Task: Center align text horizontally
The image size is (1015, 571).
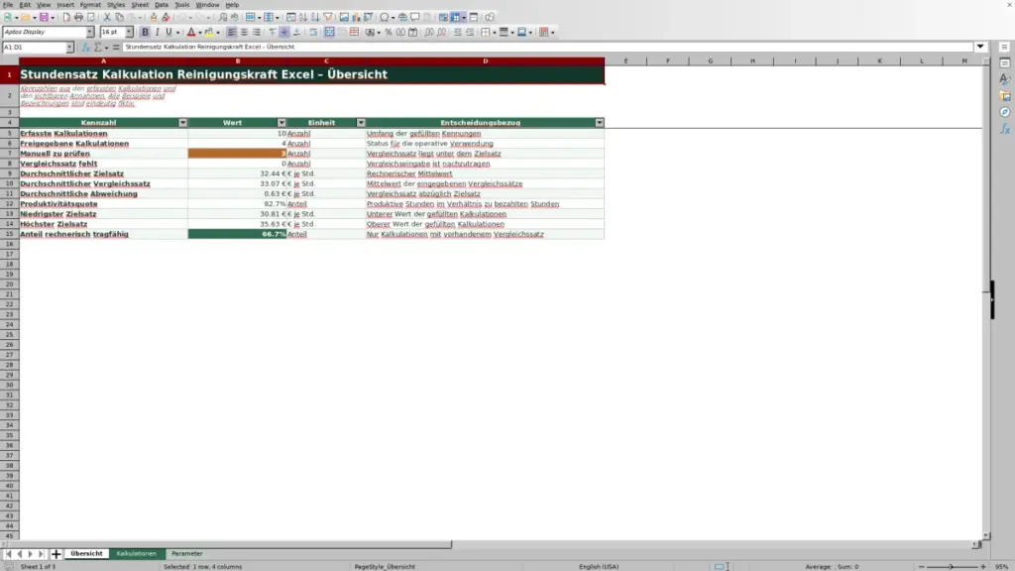Action: coord(244,32)
